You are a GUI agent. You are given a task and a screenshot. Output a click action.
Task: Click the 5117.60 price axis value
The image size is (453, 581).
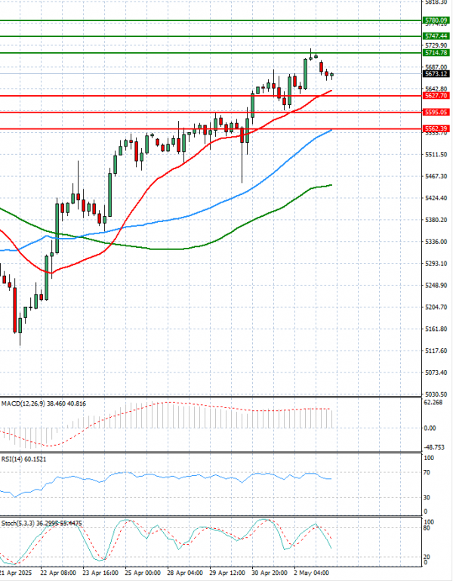click(436, 351)
